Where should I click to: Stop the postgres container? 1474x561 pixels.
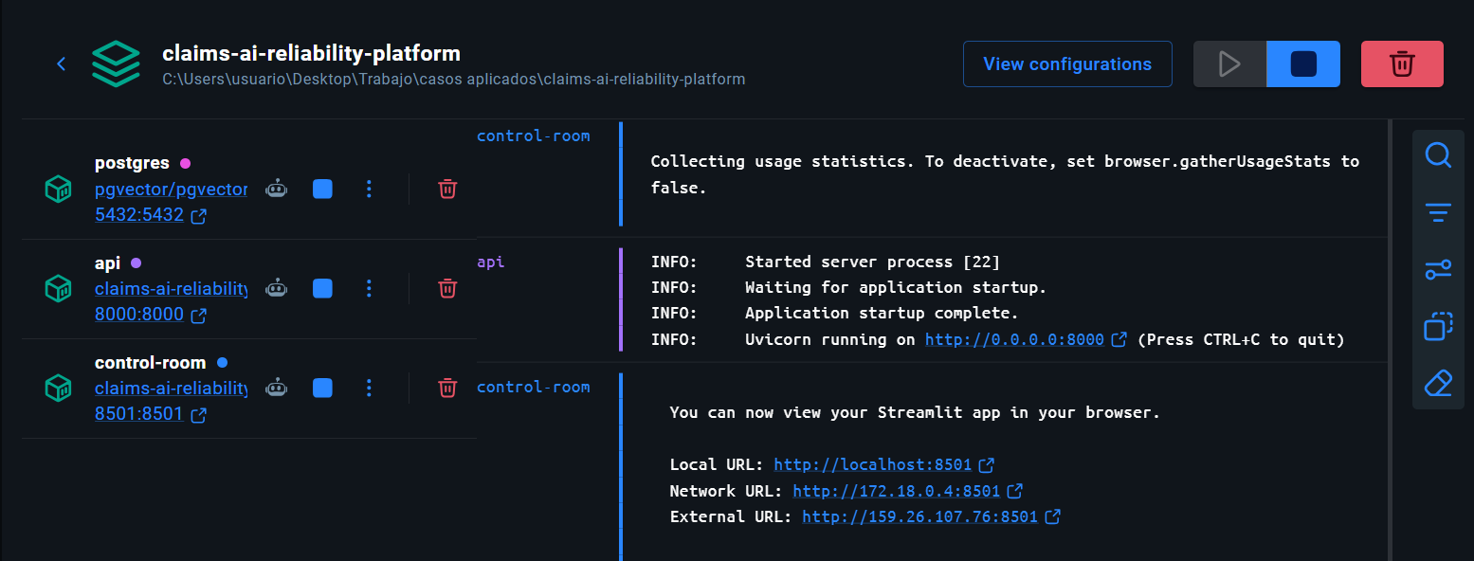(x=322, y=189)
